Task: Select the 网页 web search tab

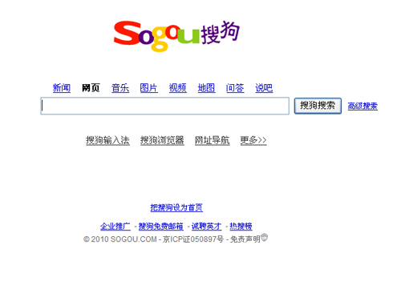Action: pyautogui.click(x=91, y=88)
